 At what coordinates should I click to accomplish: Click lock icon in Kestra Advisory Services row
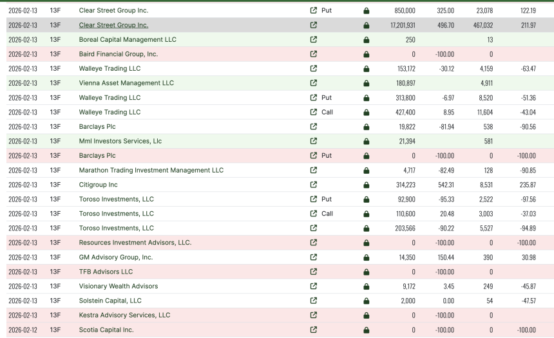tap(367, 315)
